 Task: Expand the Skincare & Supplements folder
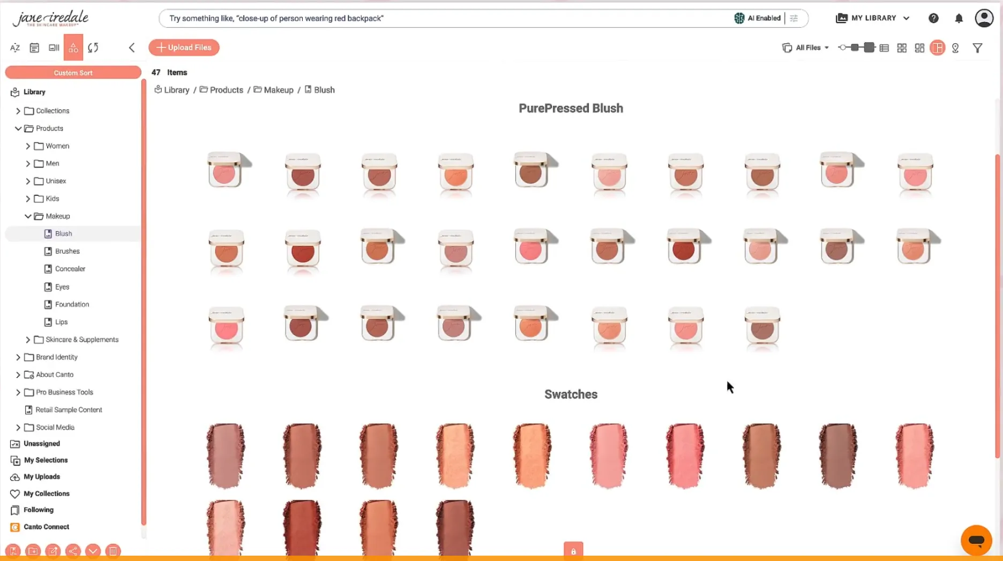pos(28,340)
